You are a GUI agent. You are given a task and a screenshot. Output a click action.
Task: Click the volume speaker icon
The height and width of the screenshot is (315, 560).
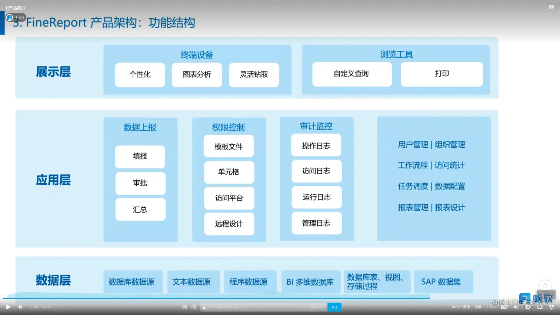point(516,307)
